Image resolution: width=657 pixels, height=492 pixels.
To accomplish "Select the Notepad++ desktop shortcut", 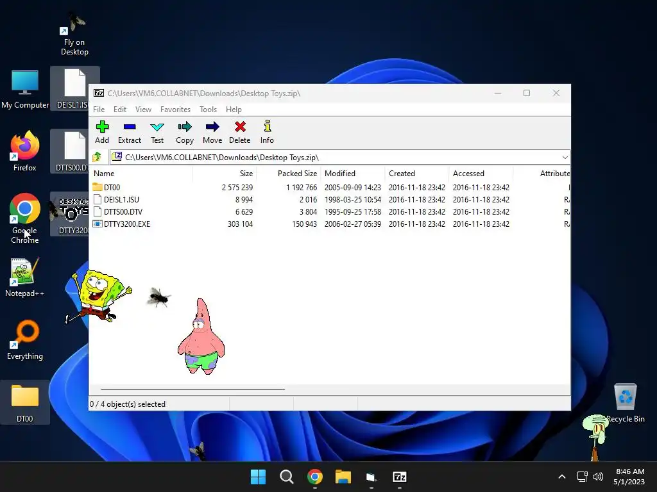I will tap(25, 277).
